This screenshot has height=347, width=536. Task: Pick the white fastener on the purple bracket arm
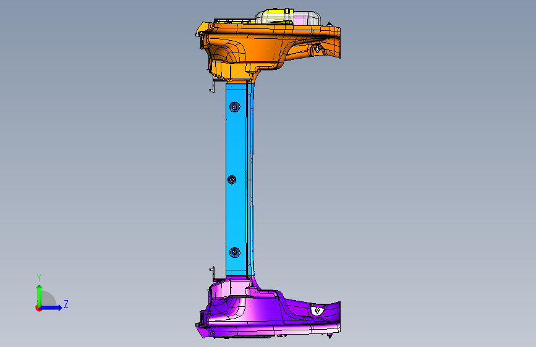(x=317, y=311)
